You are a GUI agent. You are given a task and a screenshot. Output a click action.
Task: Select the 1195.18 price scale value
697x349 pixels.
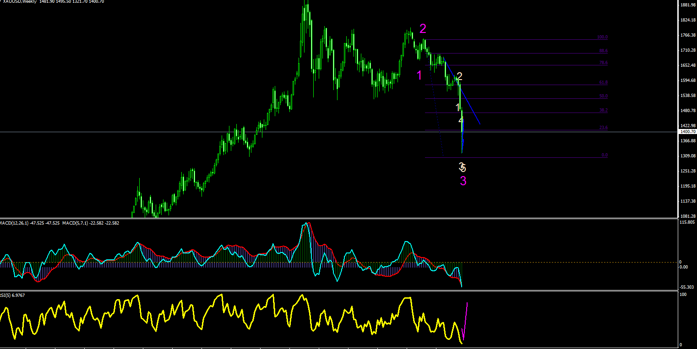(688, 186)
